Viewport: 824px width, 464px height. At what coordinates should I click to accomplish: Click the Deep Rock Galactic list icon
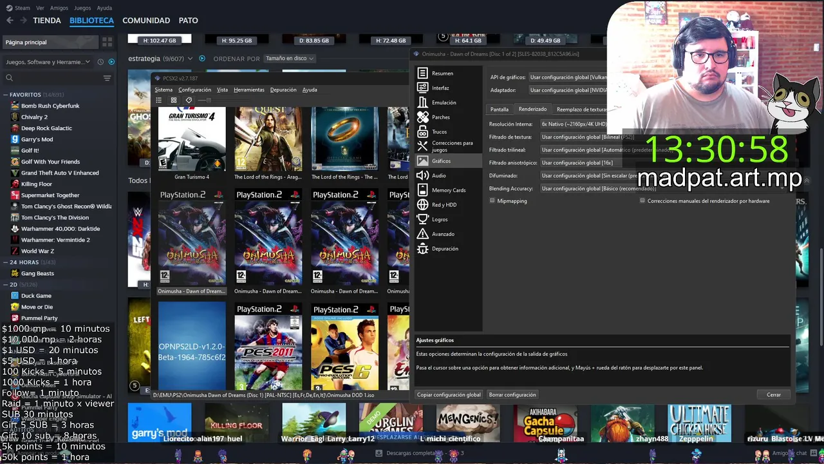coord(15,128)
